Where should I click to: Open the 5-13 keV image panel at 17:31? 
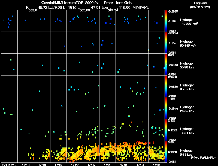point(124,152)
